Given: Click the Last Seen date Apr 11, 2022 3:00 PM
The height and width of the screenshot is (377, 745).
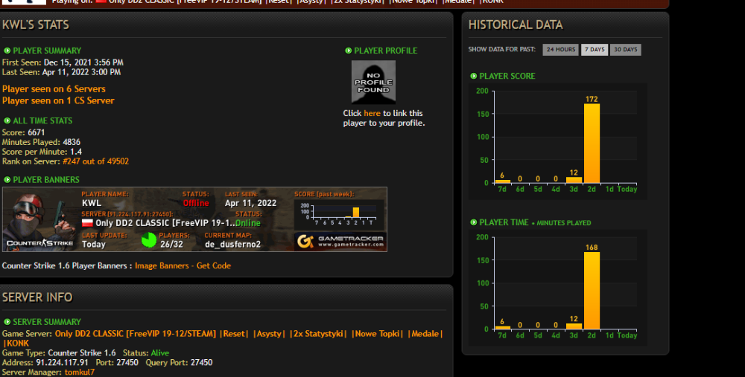Looking at the screenshot, I should 81,72.
